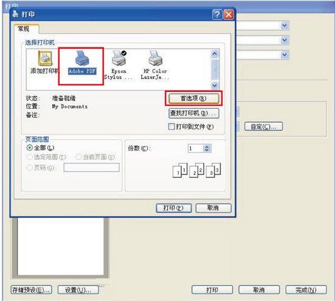Click the 打印(P) button in dialog

(x=173, y=208)
